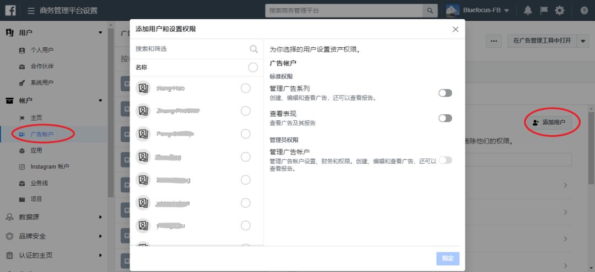Click the 个人用户 menu item
Image resolution: width=595 pixels, height=272 pixels.
(x=42, y=50)
